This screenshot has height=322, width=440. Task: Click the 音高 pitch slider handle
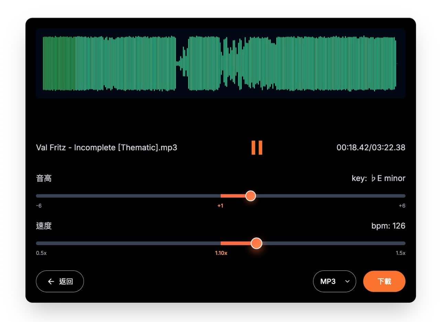[251, 196]
